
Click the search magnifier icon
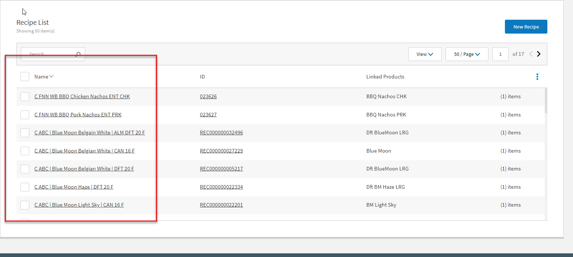coord(78,54)
